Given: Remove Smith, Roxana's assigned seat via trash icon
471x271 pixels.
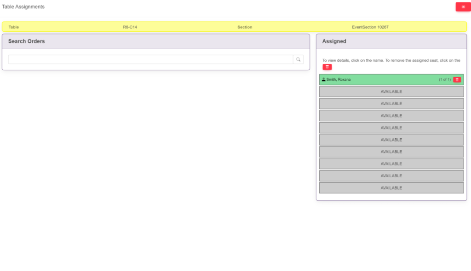Looking at the screenshot, I should tap(457, 80).
